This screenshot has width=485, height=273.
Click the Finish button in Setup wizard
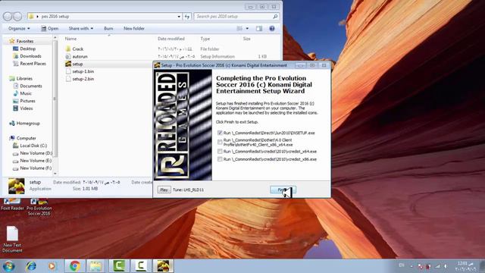pos(283,190)
